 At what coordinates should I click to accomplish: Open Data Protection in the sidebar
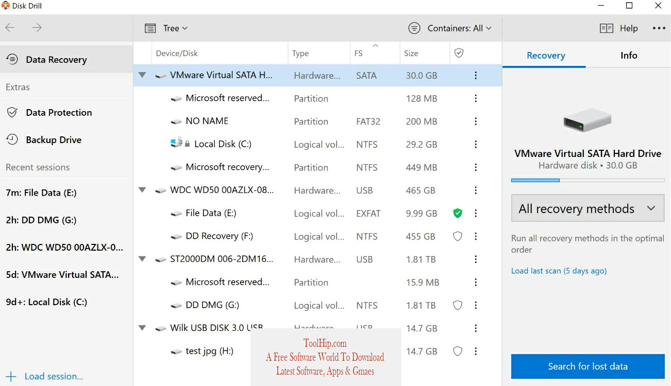[66, 112]
